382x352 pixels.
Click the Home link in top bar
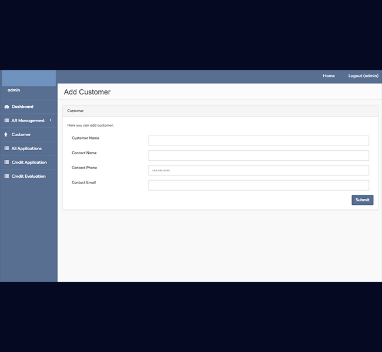click(x=329, y=76)
